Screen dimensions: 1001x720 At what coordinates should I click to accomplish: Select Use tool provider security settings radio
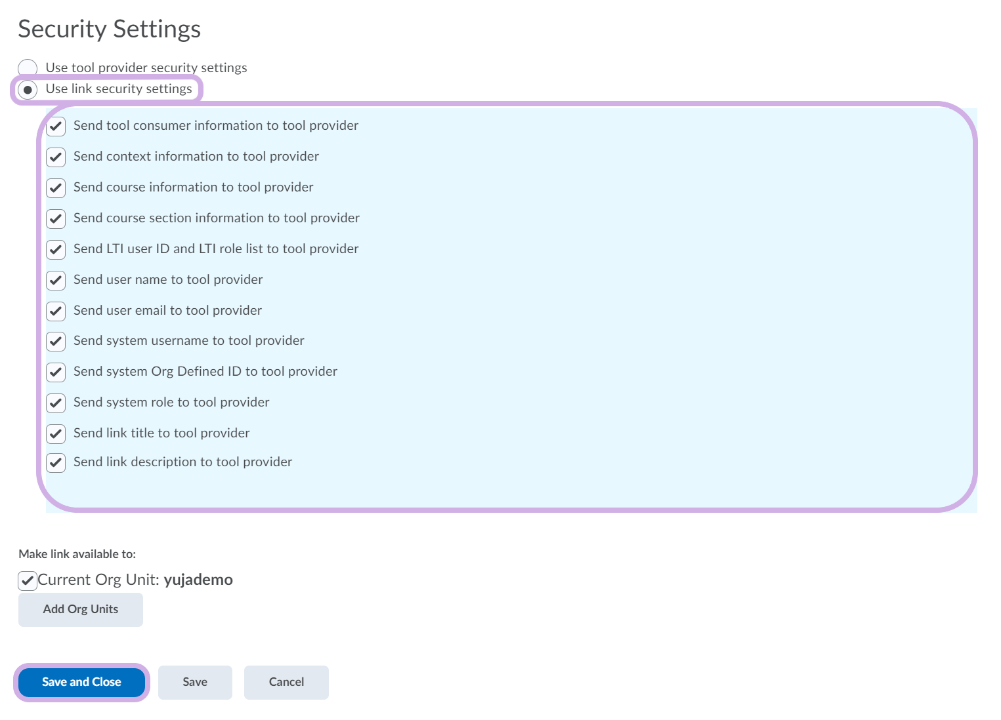tap(28, 68)
